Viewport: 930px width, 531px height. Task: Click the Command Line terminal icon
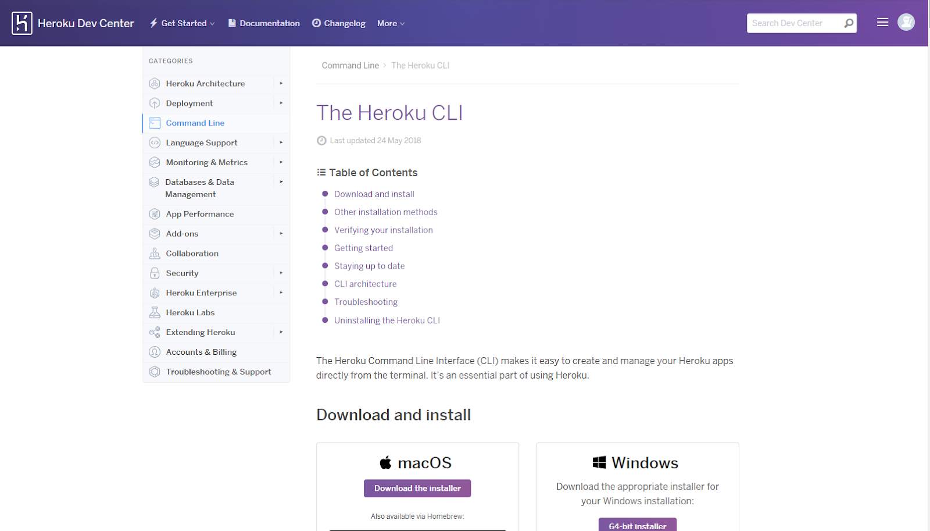[155, 123]
